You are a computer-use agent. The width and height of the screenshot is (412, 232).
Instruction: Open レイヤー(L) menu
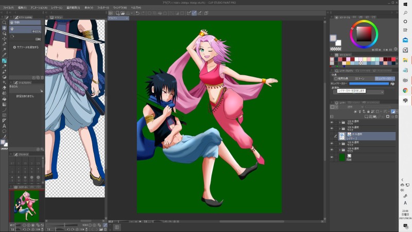(x=57, y=8)
